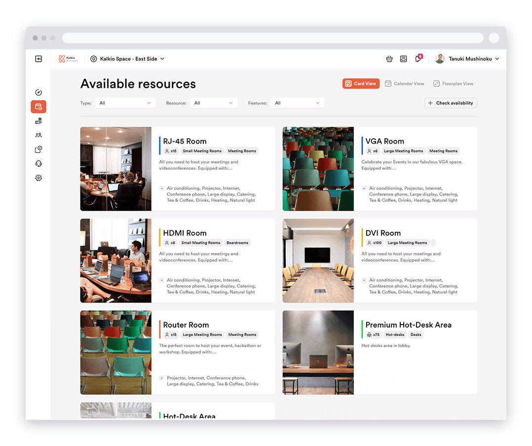This screenshot has height=446, width=532.
Task: Expand features list icon in DVI Room card
Action: 364,280
